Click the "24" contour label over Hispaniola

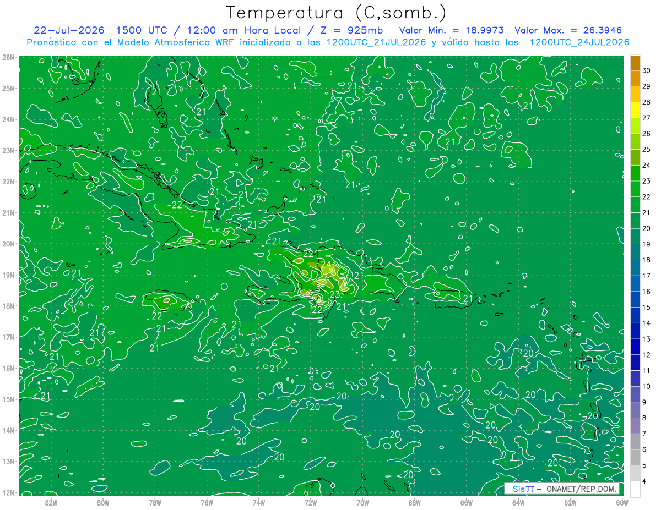point(326,264)
